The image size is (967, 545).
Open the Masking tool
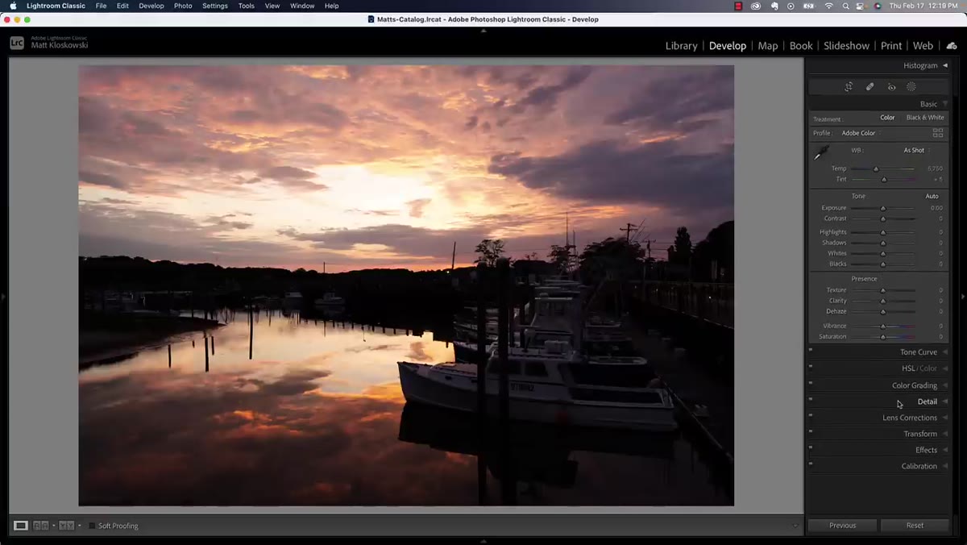[911, 87]
